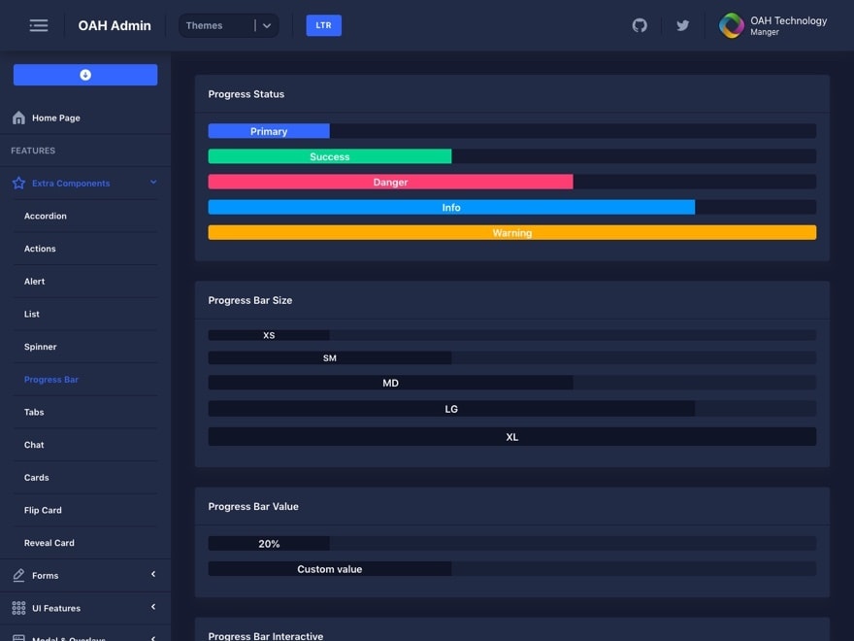Viewport: 854px width, 641px height.
Task: Expand the Forms menu chevron
Action: pos(152,575)
